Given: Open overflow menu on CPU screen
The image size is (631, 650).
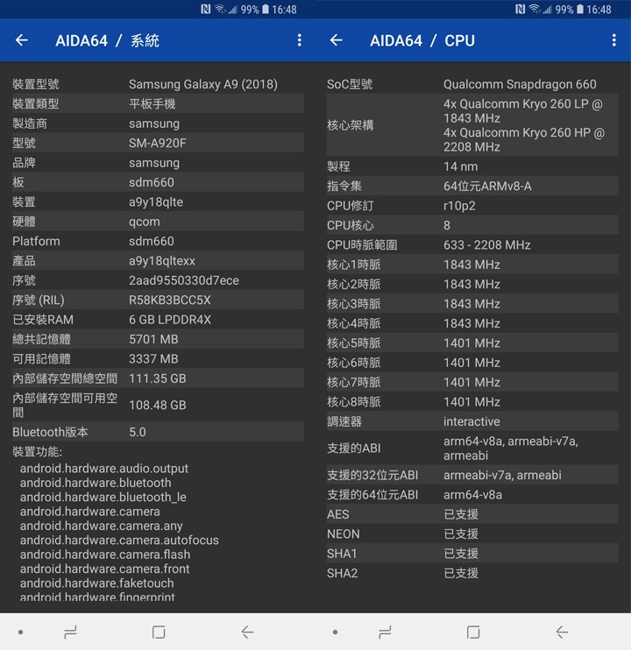Looking at the screenshot, I should pyautogui.click(x=613, y=40).
